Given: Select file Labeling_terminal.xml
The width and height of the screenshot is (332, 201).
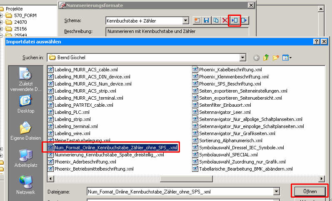Looking at the screenshot, I should point(73,126).
